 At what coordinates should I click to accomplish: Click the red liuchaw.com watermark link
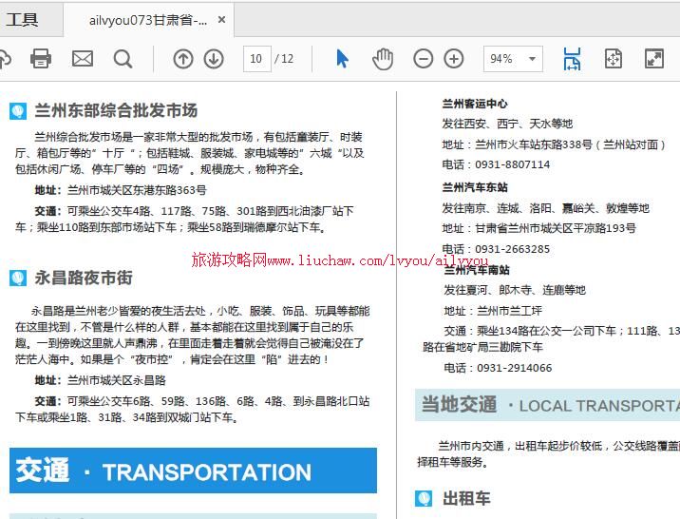click(339, 259)
